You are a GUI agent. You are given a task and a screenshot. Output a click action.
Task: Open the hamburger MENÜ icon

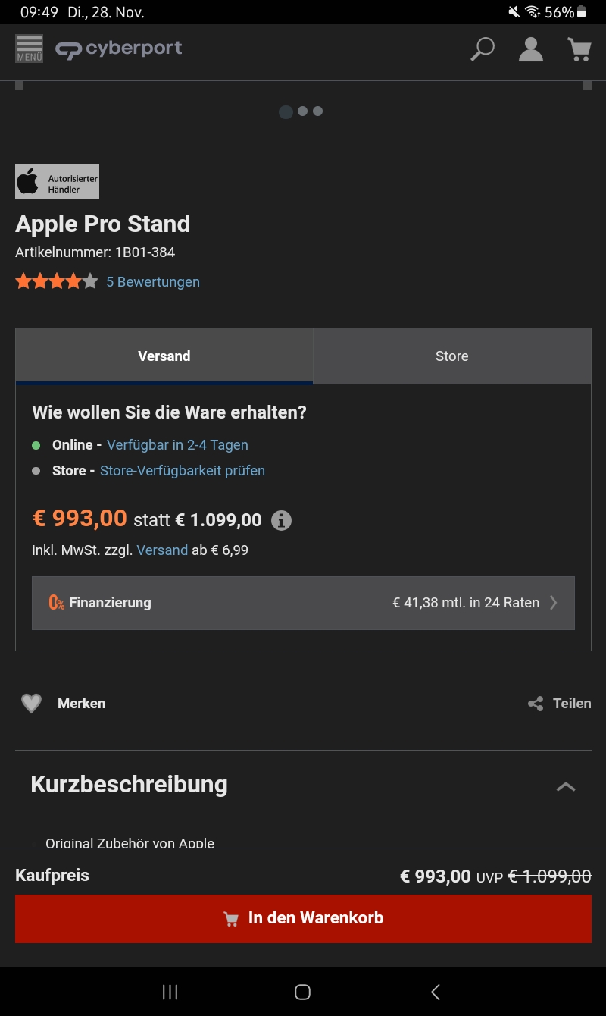(x=29, y=49)
